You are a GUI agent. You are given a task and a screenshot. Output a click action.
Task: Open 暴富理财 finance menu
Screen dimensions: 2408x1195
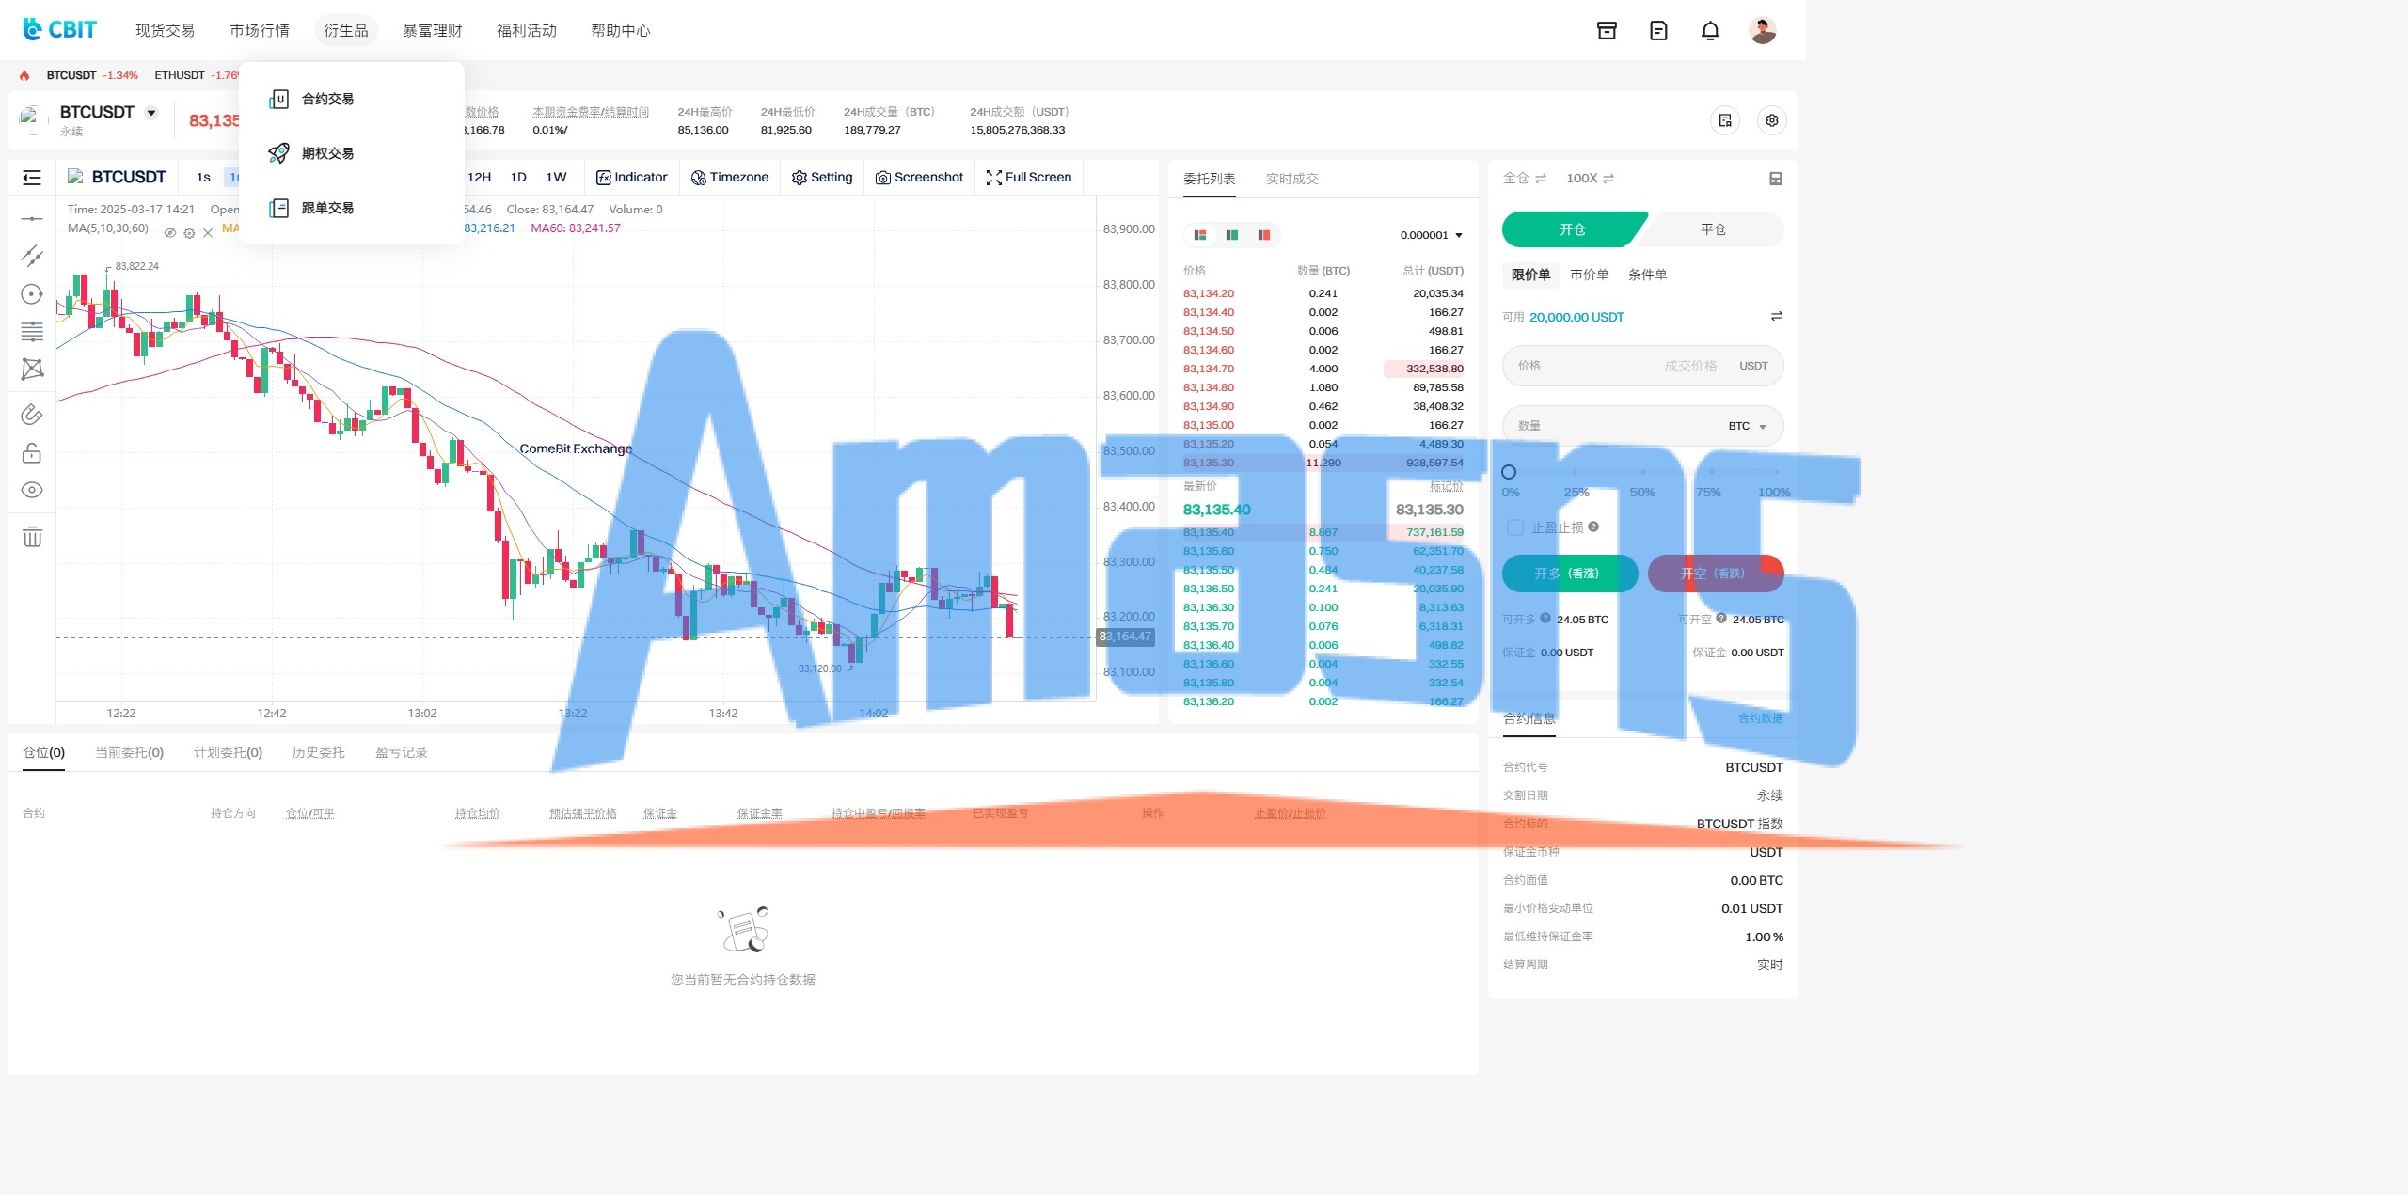433,30
